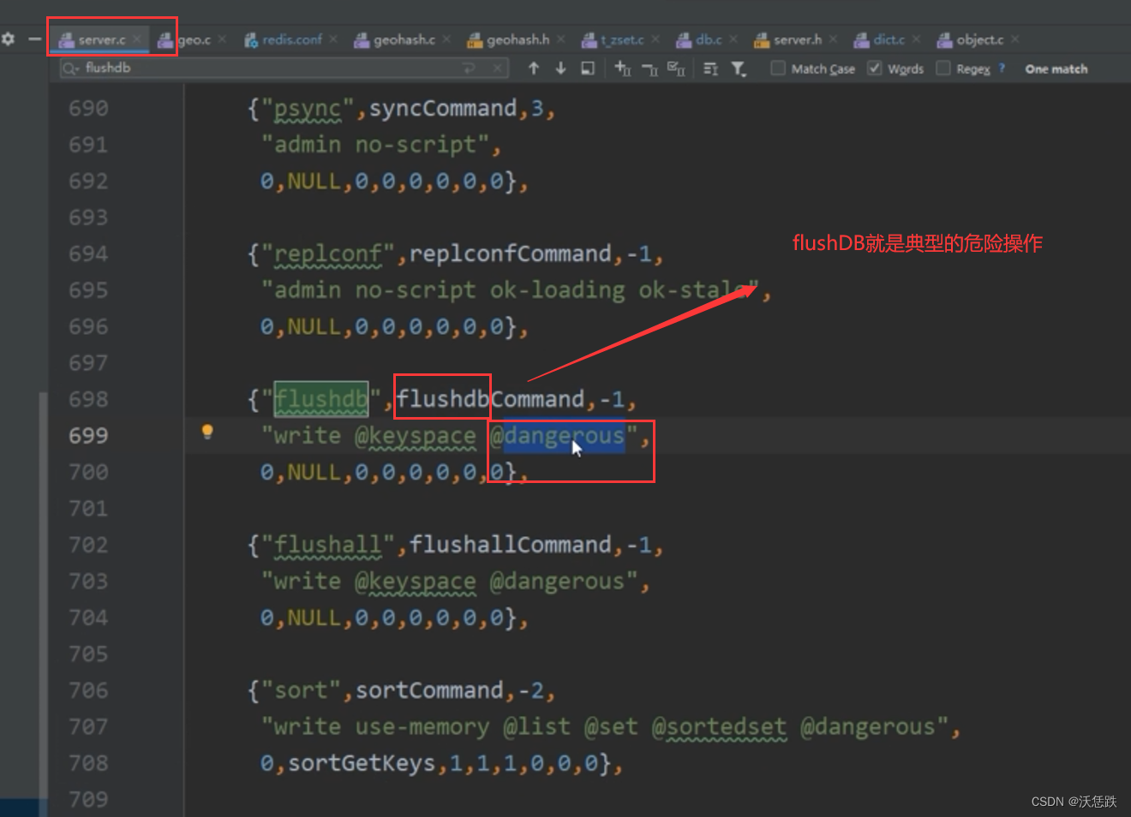Go to previous search occurrence

pyautogui.click(x=534, y=68)
